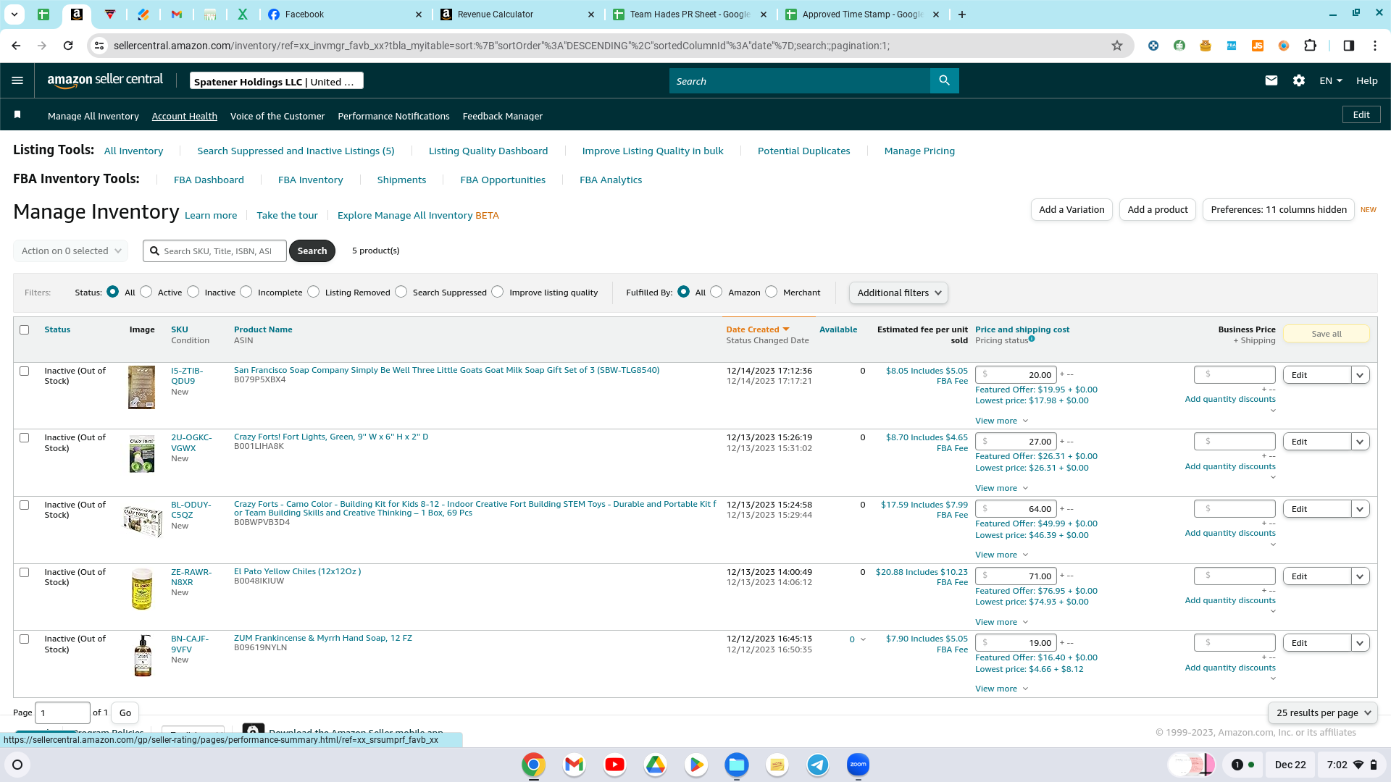This screenshot has height=782, width=1391.
Task: Expand the Additional filters dropdown
Action: point(898,293)
